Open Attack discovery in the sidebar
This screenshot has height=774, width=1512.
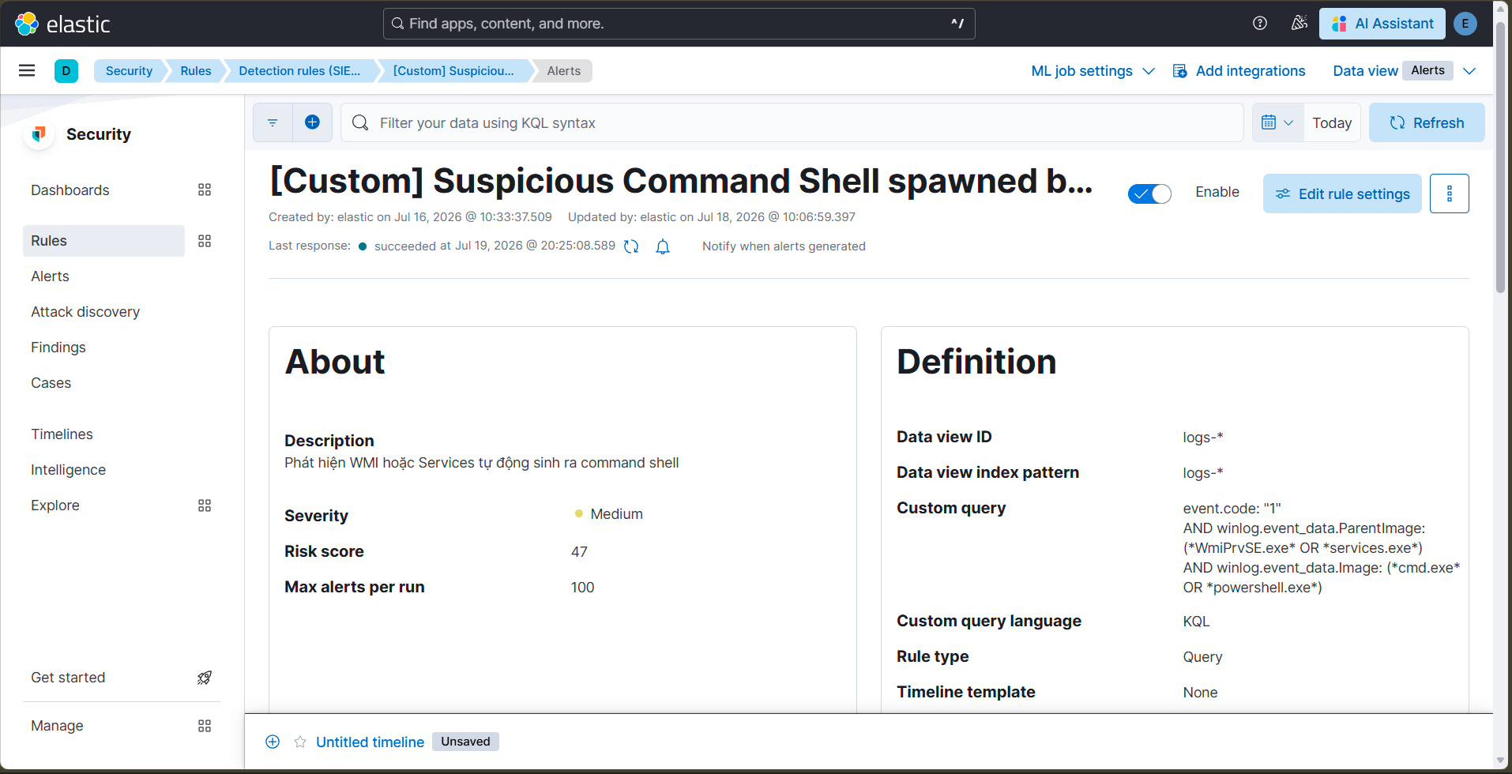click(85, 312)
